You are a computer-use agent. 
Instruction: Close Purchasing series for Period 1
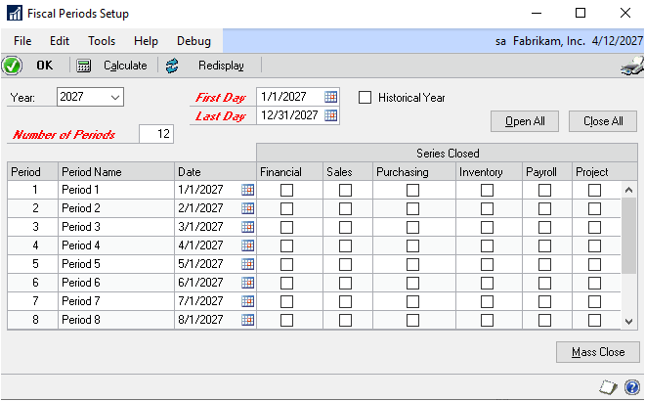pyautogui.click(x=413, y=190)
